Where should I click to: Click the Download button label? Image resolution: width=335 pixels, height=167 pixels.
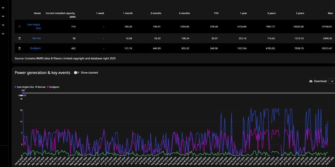(x=320, y=81)
